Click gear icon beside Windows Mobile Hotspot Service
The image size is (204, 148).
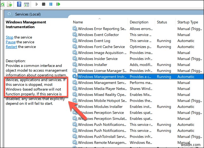coord(75,100)
